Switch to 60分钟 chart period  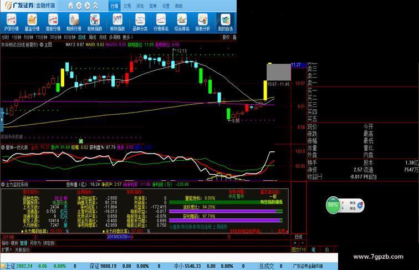[70, 38]
